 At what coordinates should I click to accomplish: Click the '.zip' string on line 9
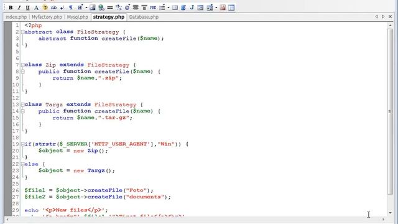coord(109,78)
